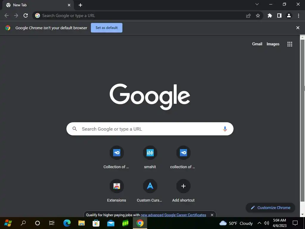Open the Chrome profile avatar

click(289, 16)
